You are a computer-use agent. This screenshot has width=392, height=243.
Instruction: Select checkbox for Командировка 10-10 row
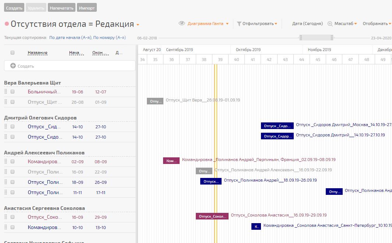tap(13, 228)
